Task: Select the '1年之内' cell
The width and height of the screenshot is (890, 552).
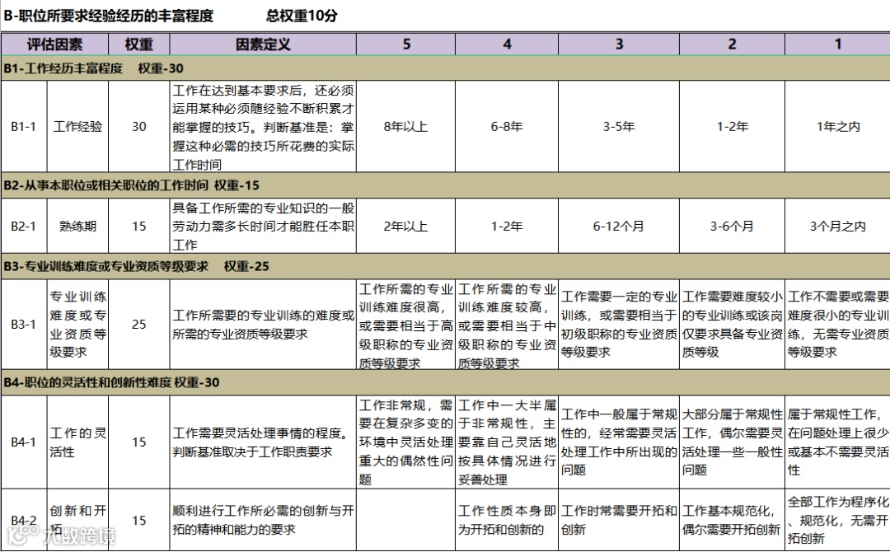Action: point(838,127)
